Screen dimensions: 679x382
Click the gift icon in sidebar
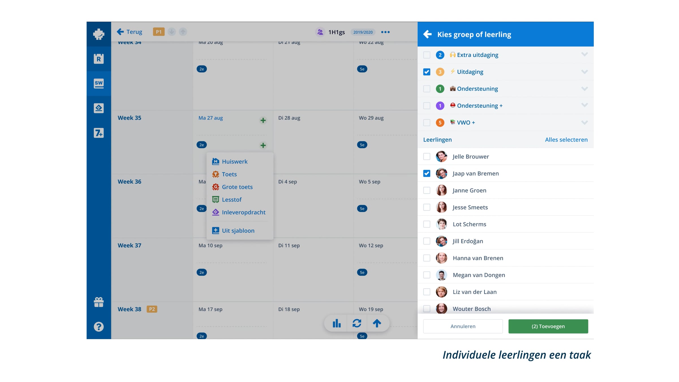pos(99,302)
